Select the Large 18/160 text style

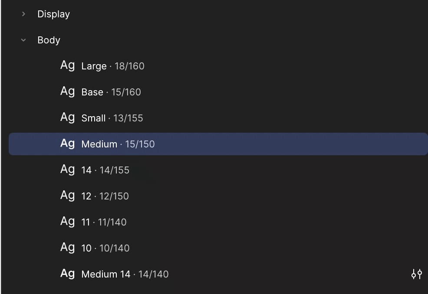pos(218,66)
